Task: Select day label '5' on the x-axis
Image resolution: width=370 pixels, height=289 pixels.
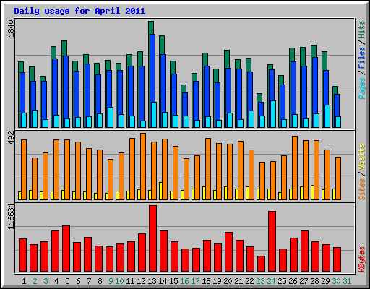Action: click(67, 281)
